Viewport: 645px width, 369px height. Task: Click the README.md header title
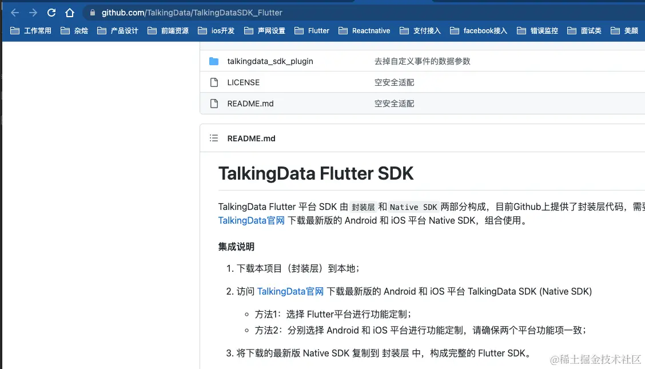(251, 138)
